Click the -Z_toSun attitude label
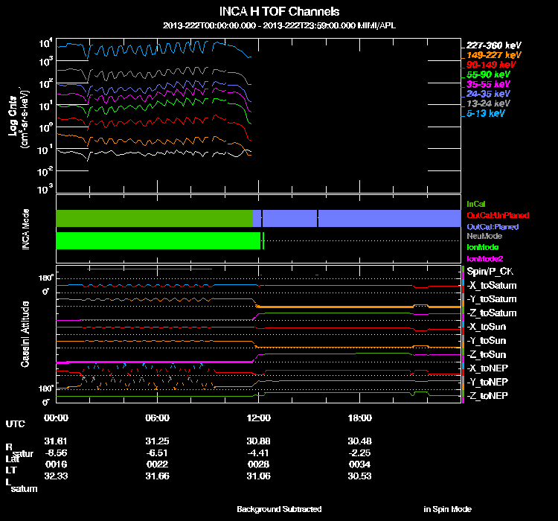Screen dimensions: 558x521 point(486,354)
